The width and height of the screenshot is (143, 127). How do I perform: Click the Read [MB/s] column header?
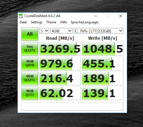(60, 38)
